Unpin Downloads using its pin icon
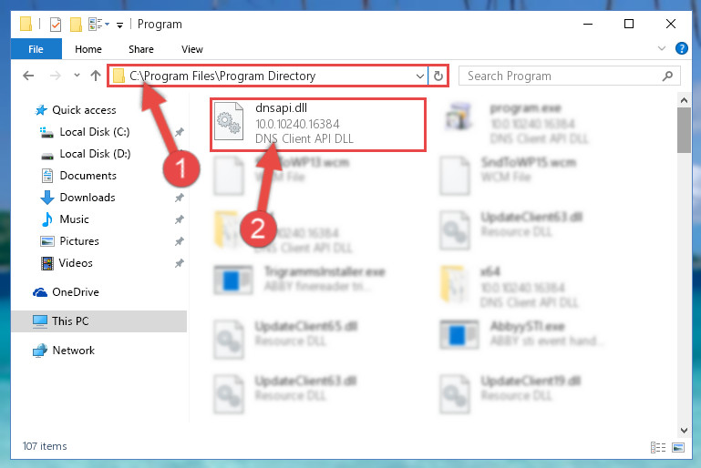The width and height of the screenshot is (701, 468). click(180, 198)
